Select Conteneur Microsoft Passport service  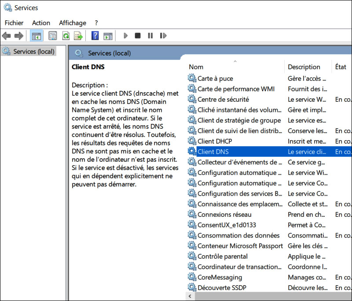point(240,246)
